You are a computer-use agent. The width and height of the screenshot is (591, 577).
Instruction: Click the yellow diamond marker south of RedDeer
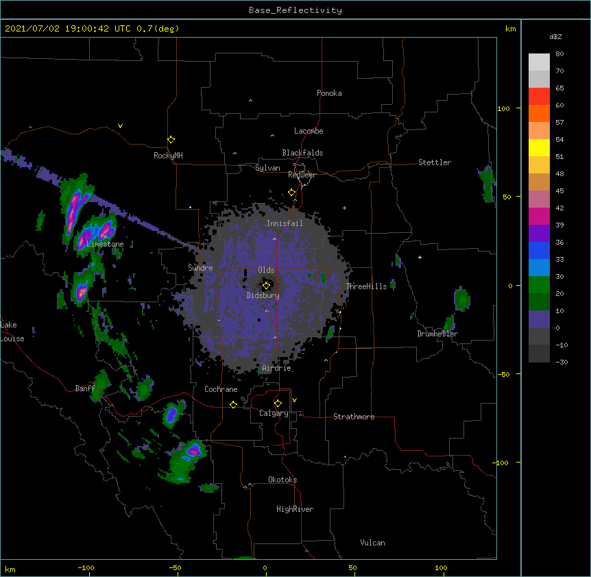(292, 193)
